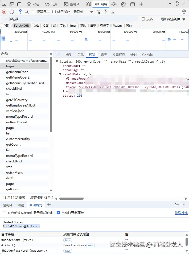Open the 无限制 throttling dropdown
The image size is (189, 254).
[x=83, y=12]
